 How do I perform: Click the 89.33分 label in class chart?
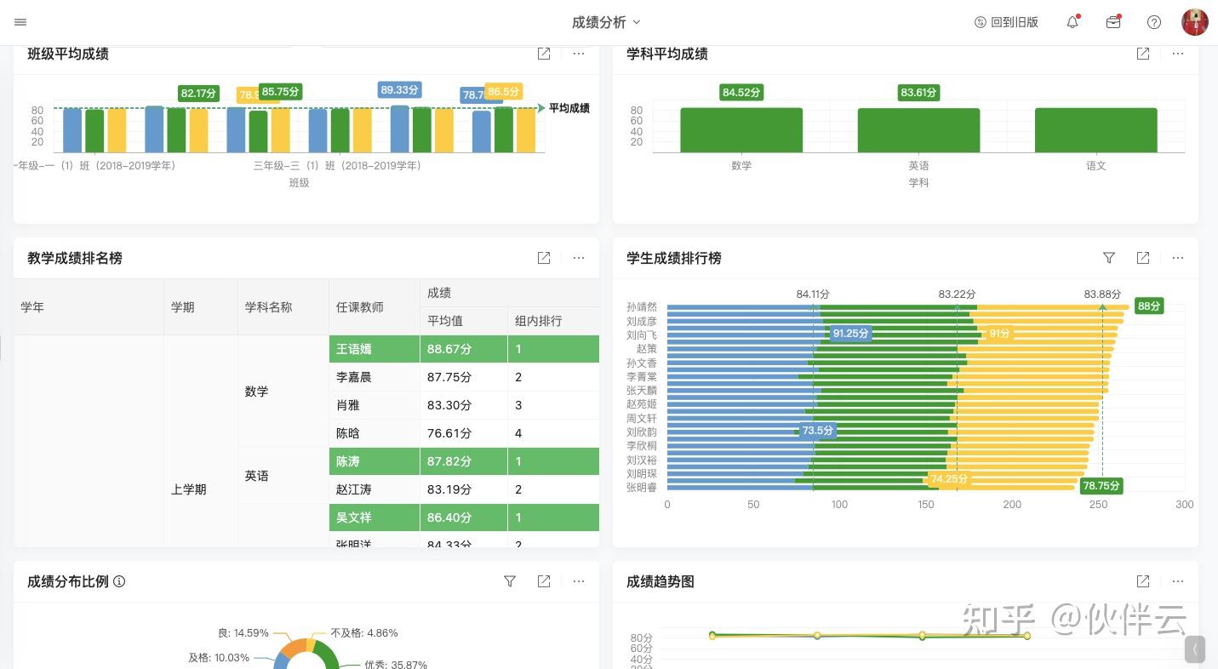tap(399, 89)
